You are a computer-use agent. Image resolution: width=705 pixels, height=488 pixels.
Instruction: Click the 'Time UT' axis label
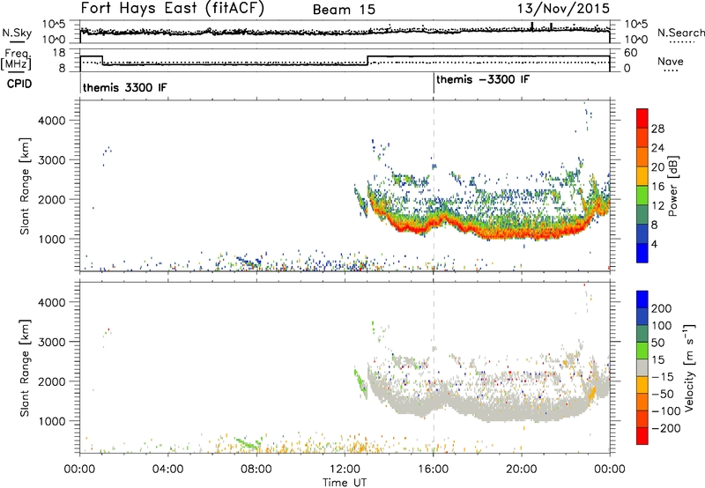pyautogui.click(x=345, y=482)
